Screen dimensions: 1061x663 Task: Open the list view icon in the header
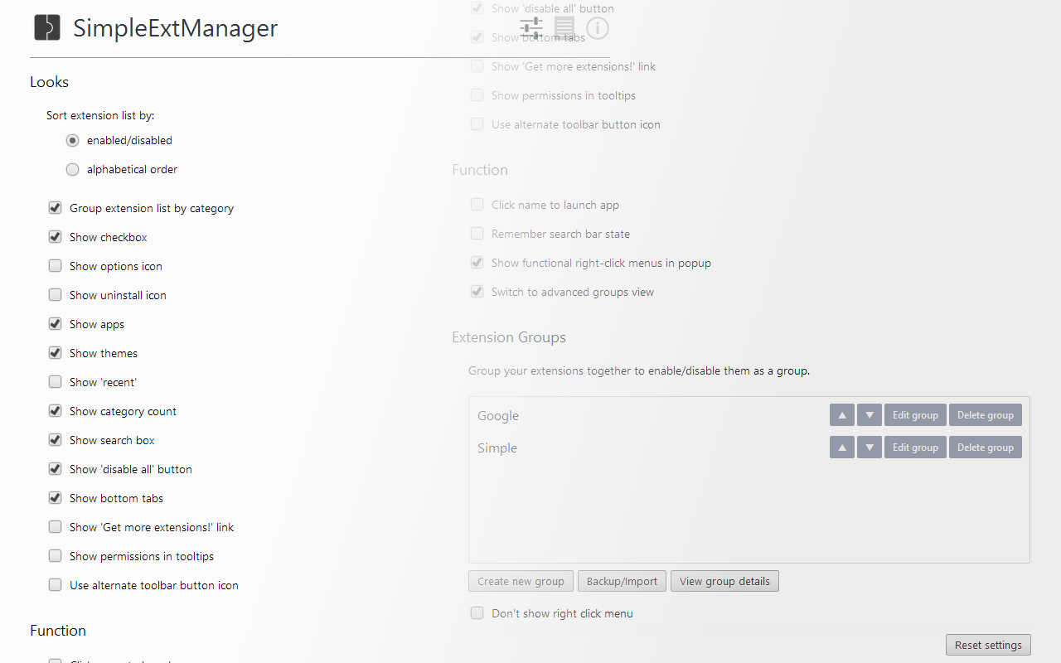coord(564,27)
